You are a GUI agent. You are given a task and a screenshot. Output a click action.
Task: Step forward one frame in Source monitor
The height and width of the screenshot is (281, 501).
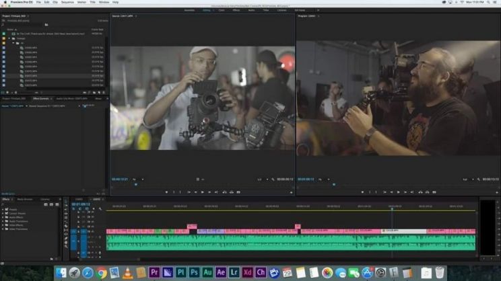point(209,192)
